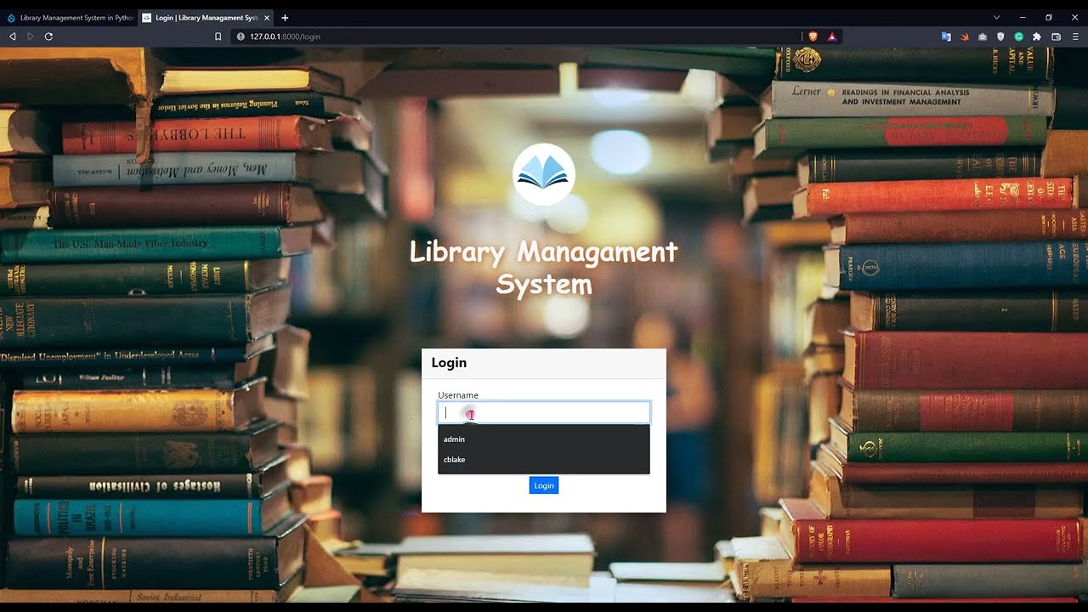Restore down the browser window
The width and height of the screenshot is (1088, 612).
[1049, 18]
